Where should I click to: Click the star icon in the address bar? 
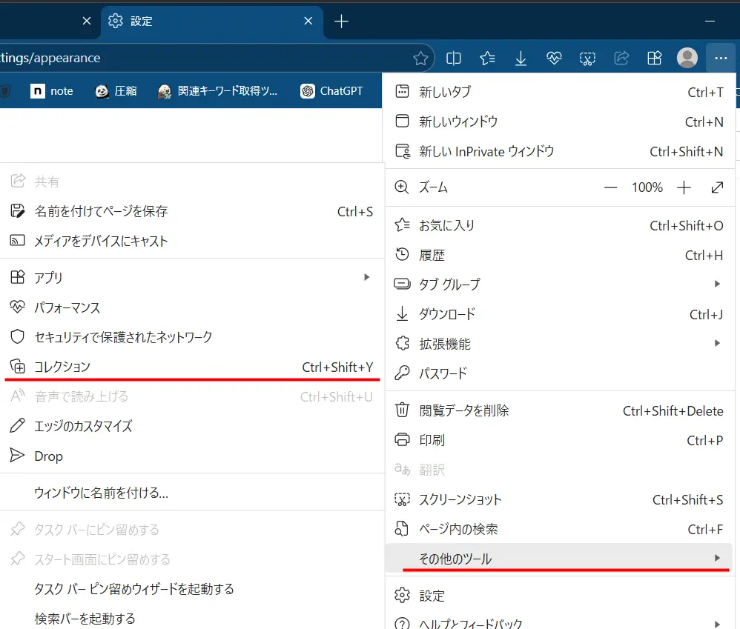click(x=420, y=58)
